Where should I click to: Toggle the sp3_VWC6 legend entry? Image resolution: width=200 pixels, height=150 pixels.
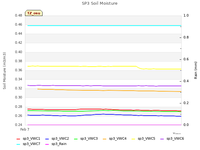(x=172, y=139)
